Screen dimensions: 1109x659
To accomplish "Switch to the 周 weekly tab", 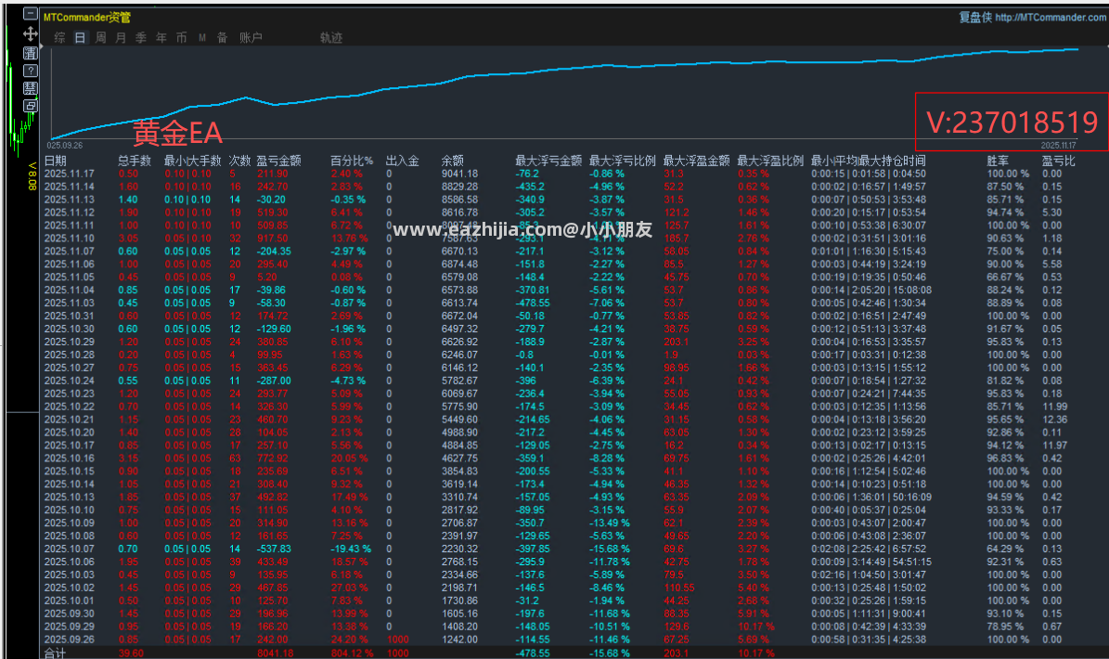I will click(x=100, y=37).
